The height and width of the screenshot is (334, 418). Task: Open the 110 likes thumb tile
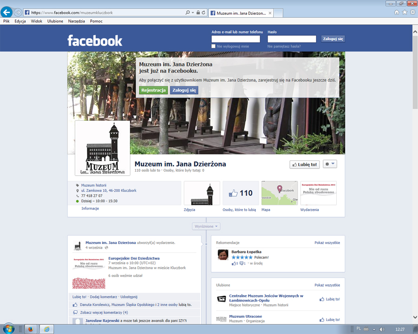click(x=241, y=193)
